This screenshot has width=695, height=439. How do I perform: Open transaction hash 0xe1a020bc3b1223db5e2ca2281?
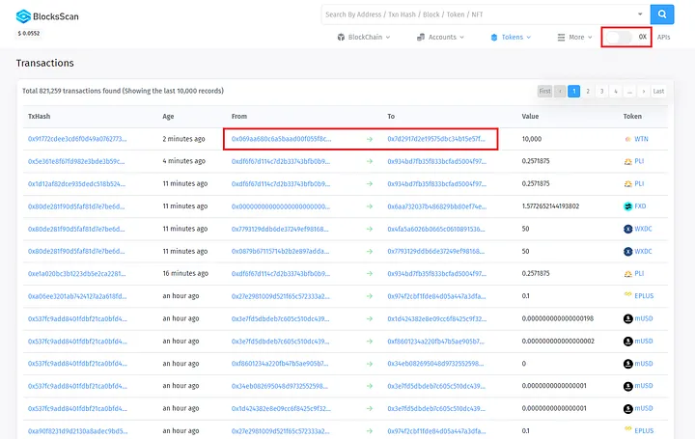(76, 273)
